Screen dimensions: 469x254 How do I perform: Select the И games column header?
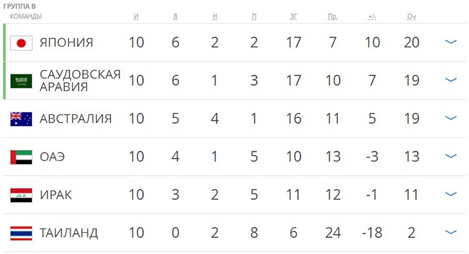point(136,17)
